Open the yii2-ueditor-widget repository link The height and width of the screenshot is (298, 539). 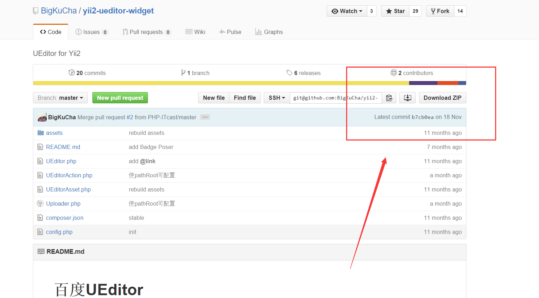(118, 11)
